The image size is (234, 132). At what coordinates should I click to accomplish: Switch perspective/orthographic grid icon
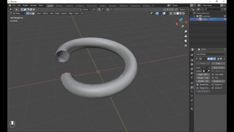pyautogui.click(x=185, y=45)
